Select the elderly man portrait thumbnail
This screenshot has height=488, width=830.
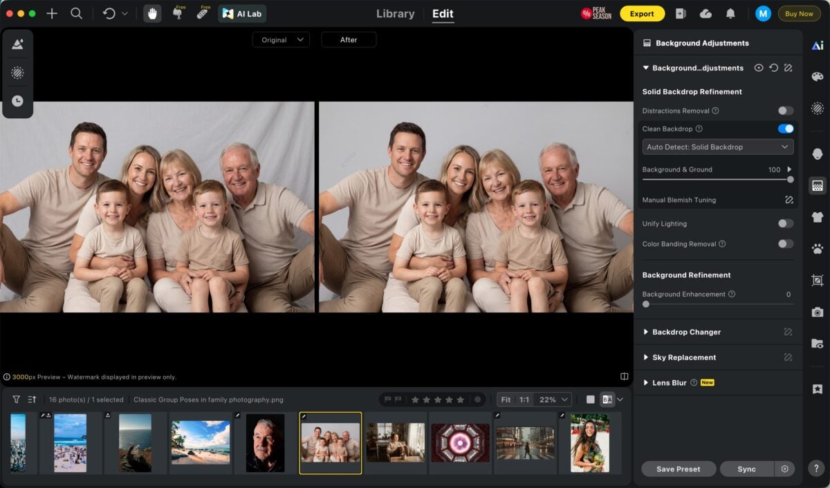(265, 443)
